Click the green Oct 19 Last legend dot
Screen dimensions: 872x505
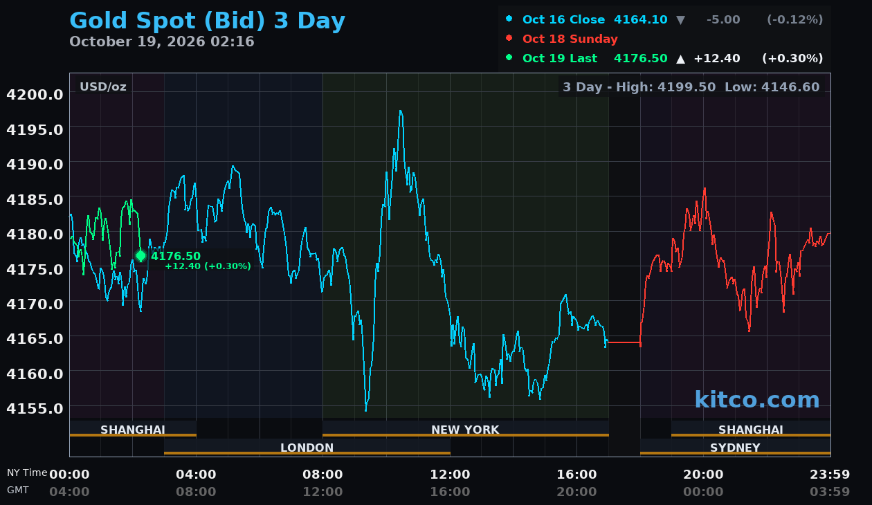(509, 58)
